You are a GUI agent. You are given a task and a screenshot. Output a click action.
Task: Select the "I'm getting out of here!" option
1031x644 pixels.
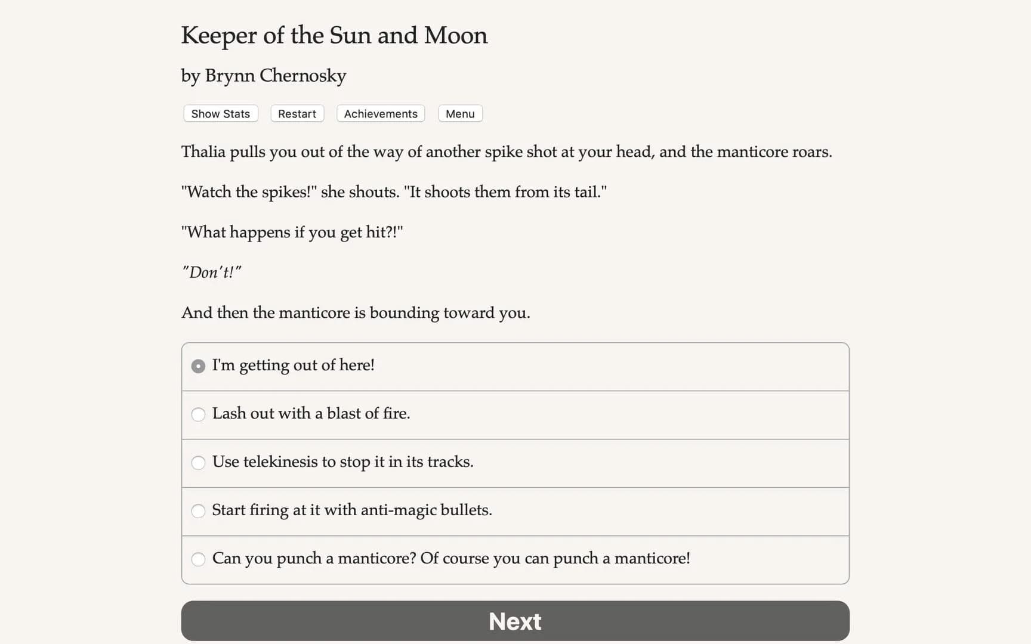(293, 366)
